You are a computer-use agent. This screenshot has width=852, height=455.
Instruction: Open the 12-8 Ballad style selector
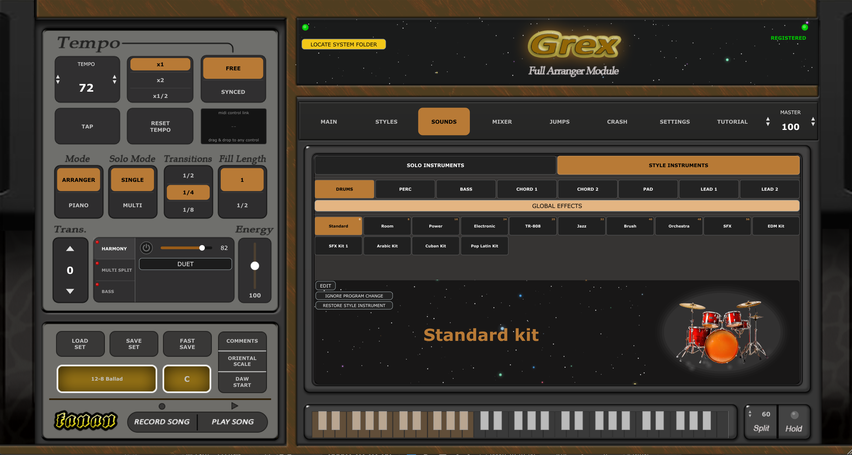(107, 379)
